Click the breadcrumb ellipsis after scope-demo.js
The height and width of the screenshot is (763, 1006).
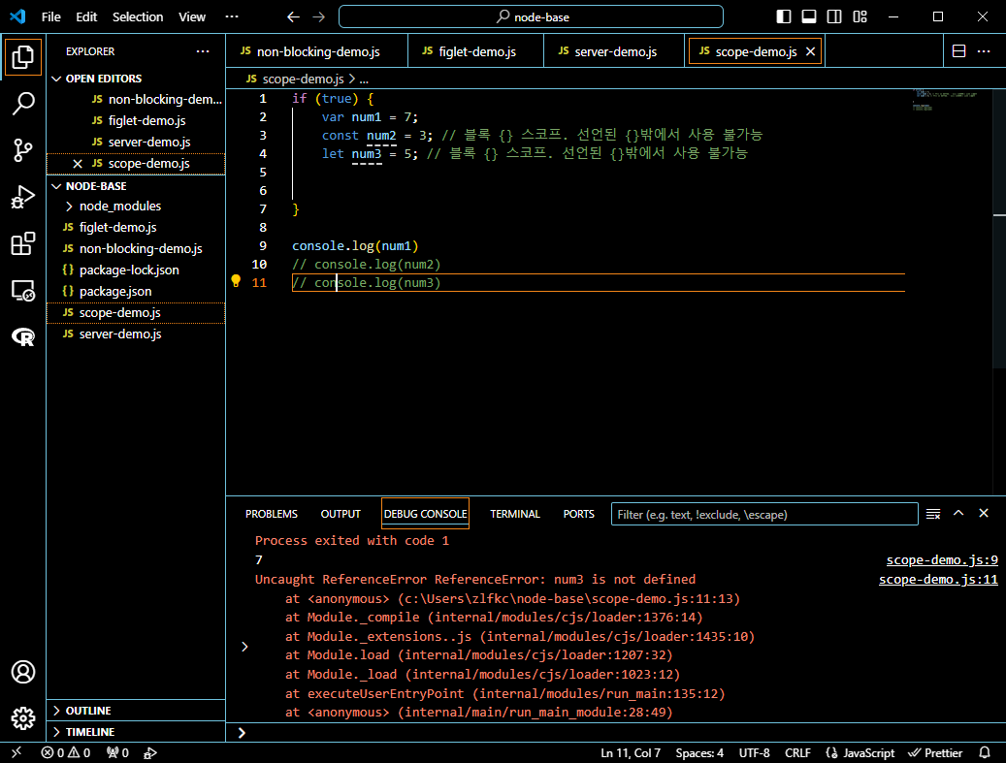coord(364,79)
